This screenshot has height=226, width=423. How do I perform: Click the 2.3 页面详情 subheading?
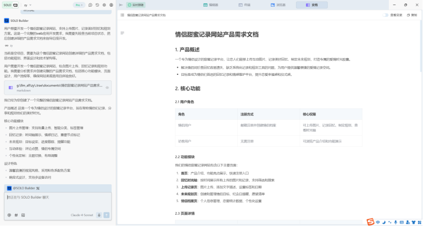tap(185, 213)
